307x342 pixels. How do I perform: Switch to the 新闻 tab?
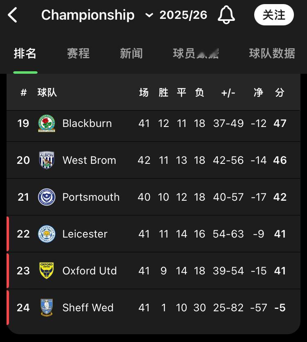[131, 53]
